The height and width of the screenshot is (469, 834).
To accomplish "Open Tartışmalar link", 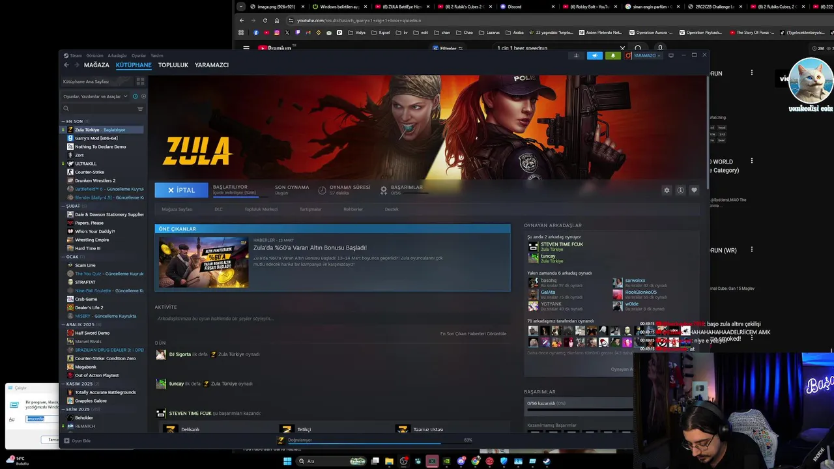I will coord(310,209).
